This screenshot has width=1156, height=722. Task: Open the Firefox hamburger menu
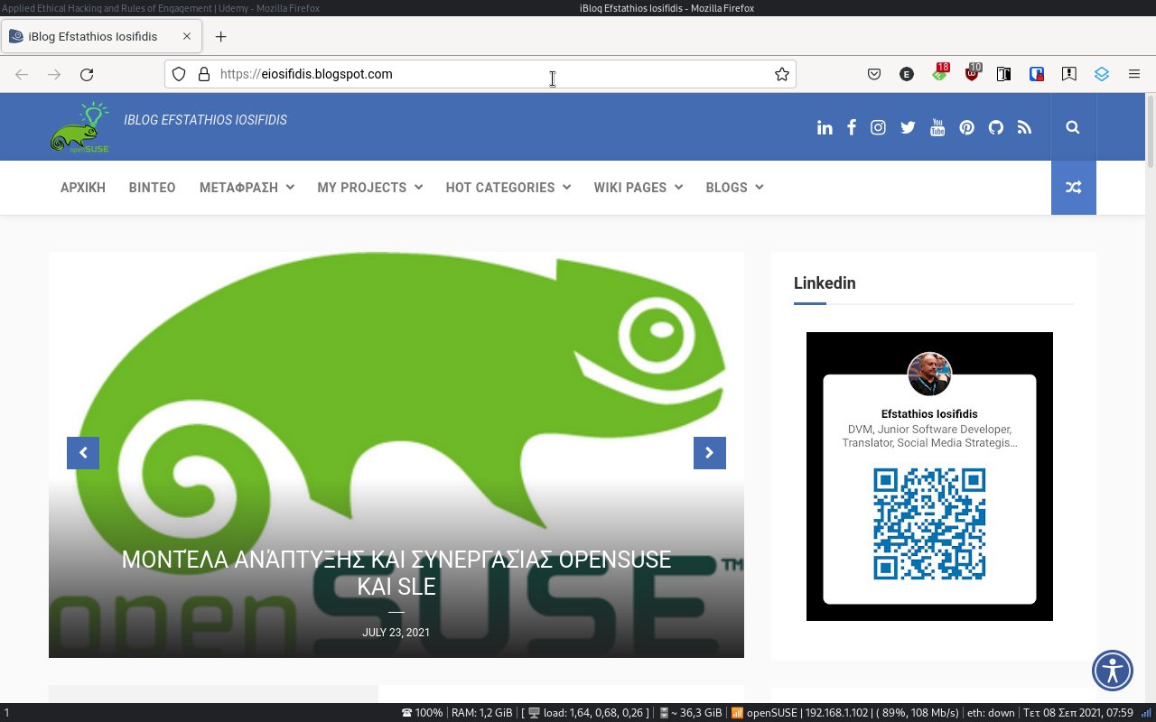point(1134,74)
